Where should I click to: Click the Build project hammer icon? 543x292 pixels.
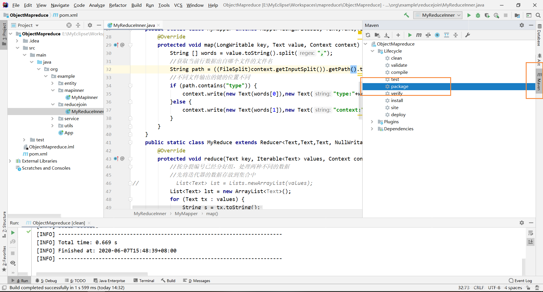406,15
